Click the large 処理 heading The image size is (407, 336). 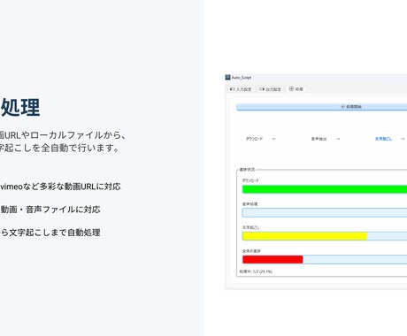tap(20, 107)
